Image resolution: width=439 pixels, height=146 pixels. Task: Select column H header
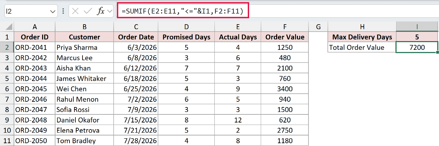pos(362,26)
